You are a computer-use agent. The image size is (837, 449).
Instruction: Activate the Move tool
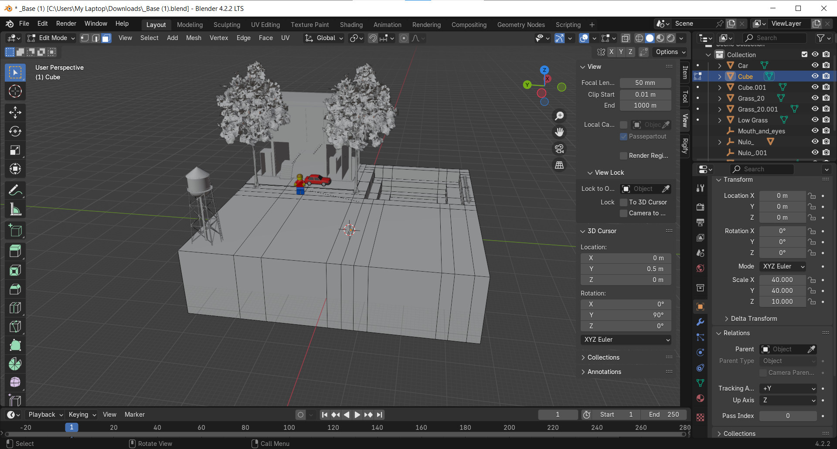(x=15, y=112)
